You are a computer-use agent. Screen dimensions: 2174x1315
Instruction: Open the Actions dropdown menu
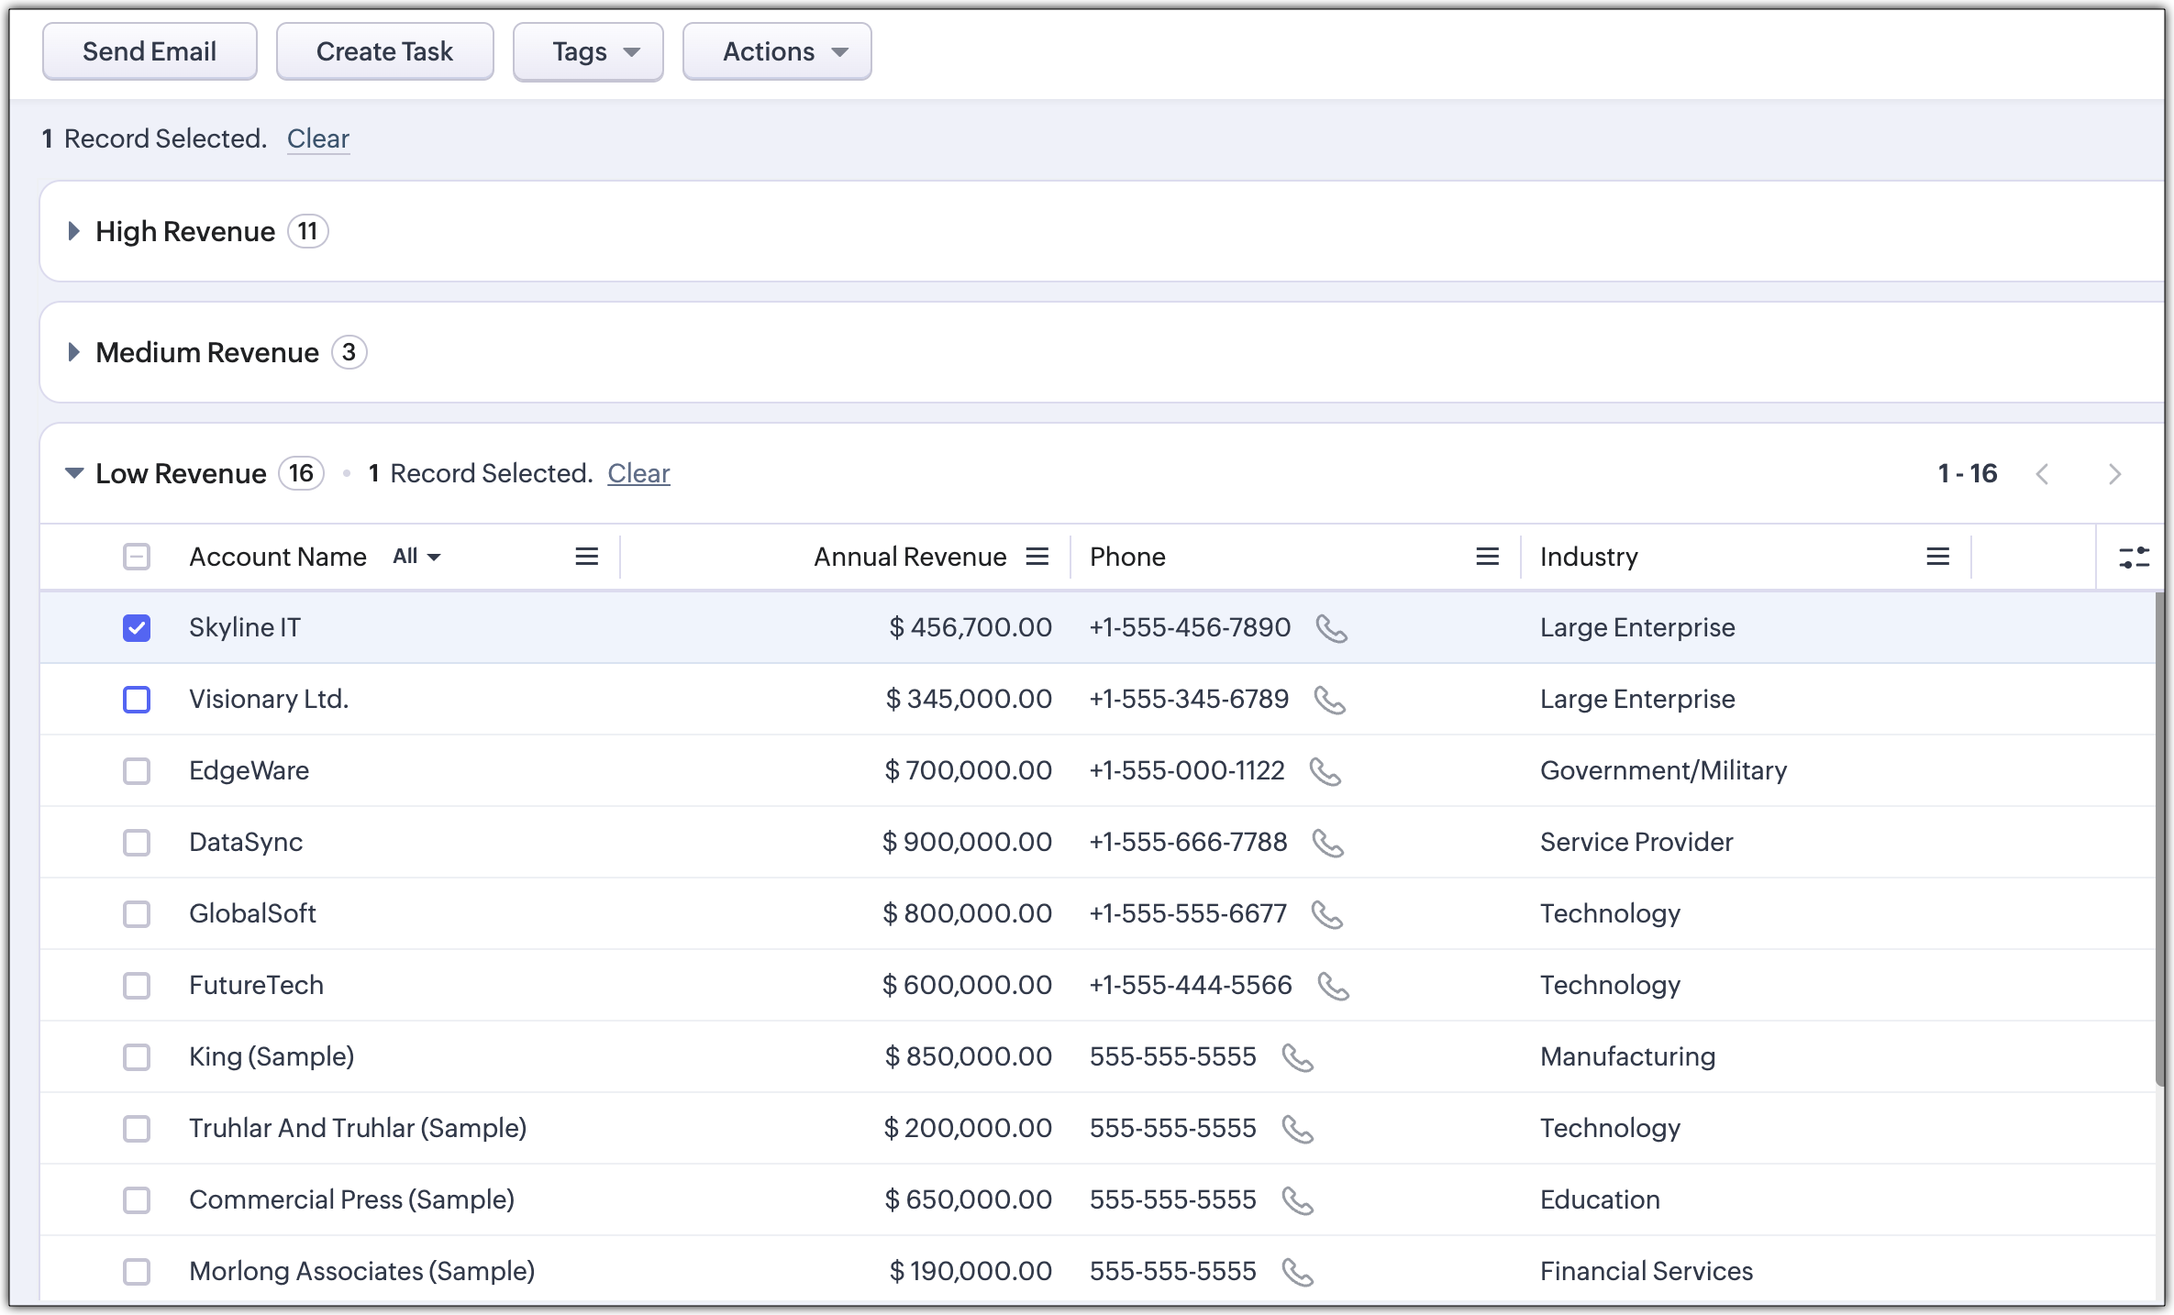point(777,52)
